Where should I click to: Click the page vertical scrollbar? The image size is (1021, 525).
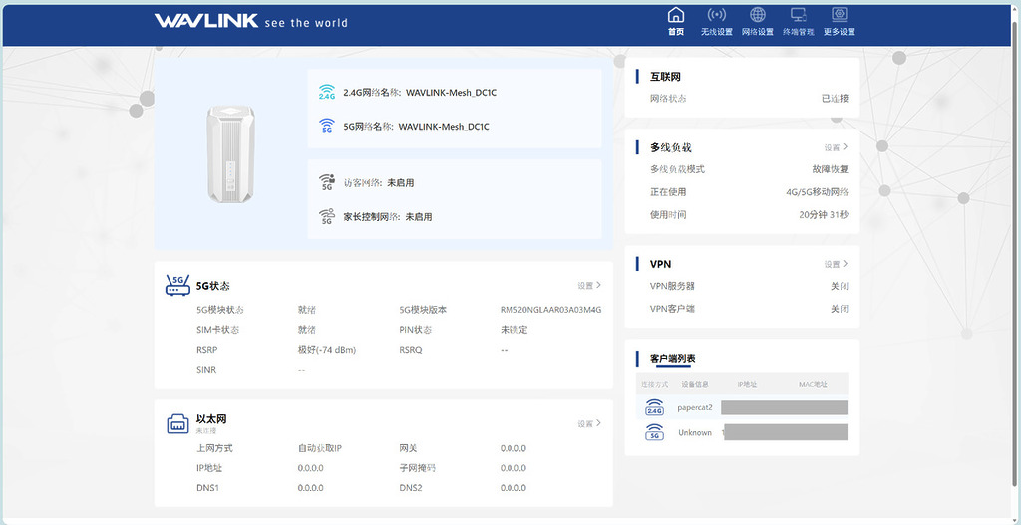point(1015,254)
